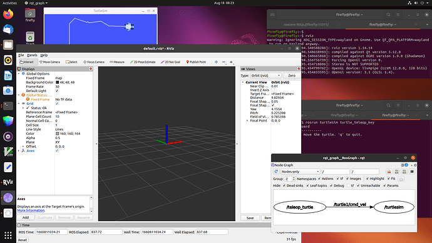Select the Move Camera tool

pyautogui.click(x=49, y=62)
